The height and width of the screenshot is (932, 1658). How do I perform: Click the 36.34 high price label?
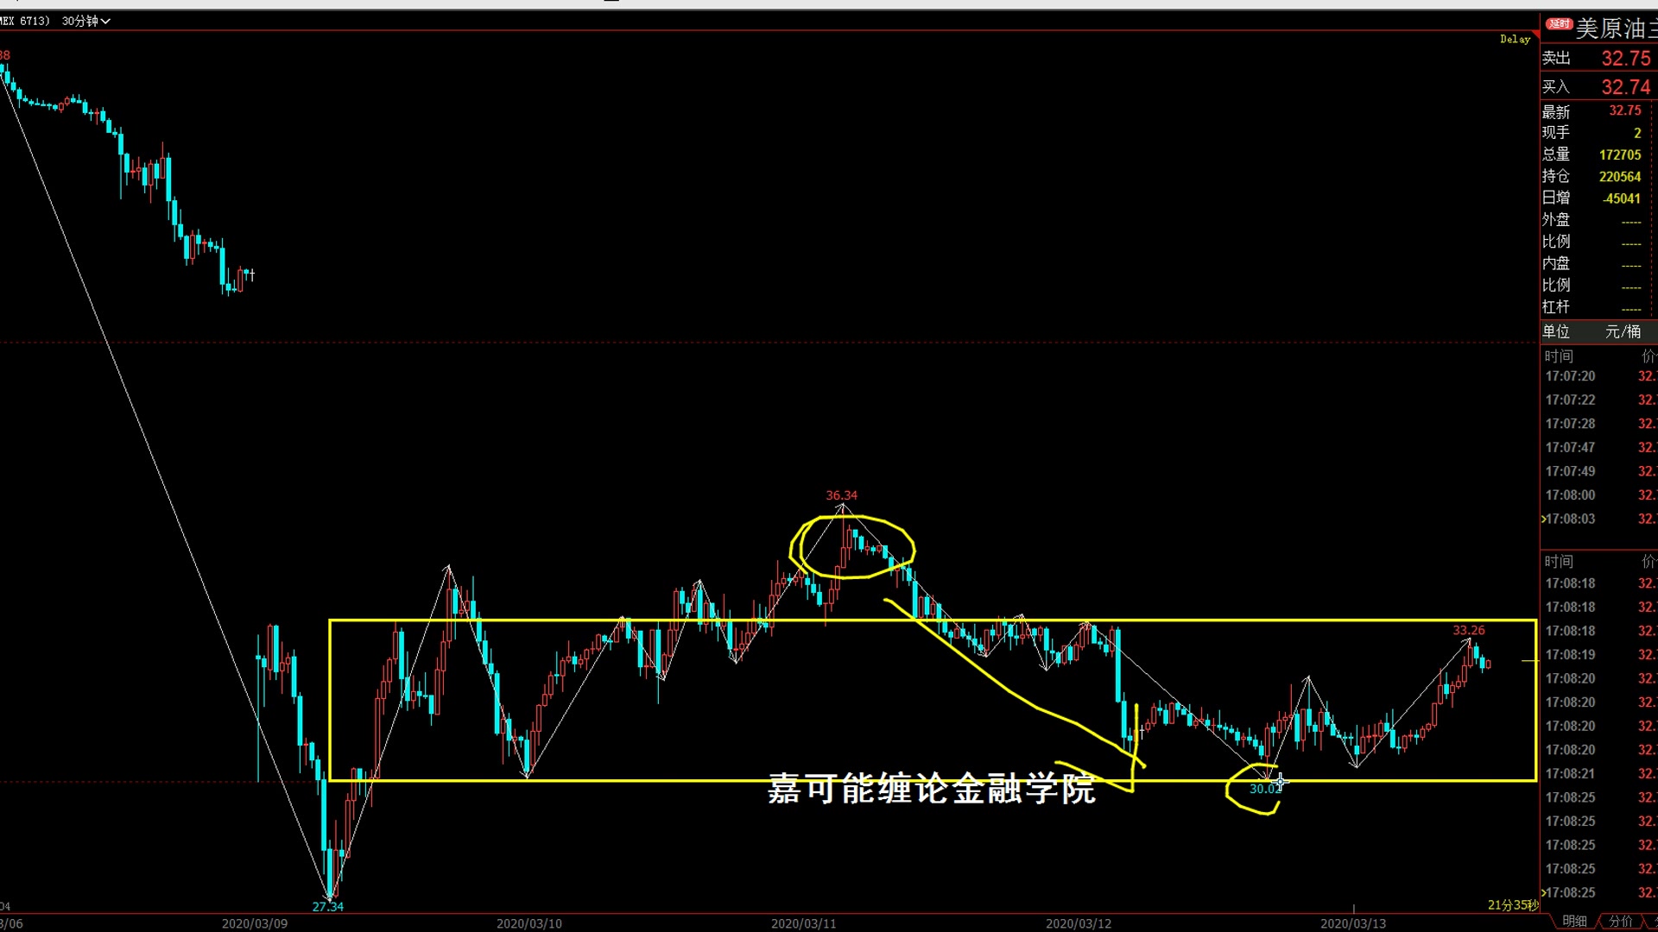841,495
